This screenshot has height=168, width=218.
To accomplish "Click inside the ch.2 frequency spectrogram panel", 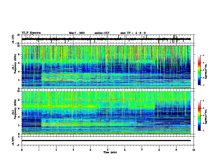I will (108, 113).
